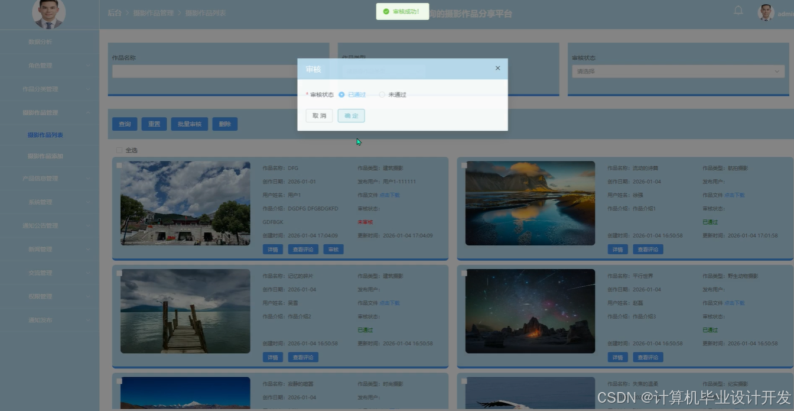Select 摄影作品列表 in the sidebar

click(45, 135)
